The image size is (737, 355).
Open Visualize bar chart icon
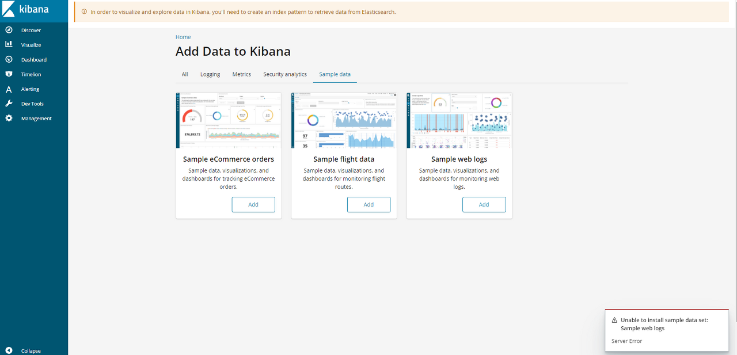click(9, 44)
